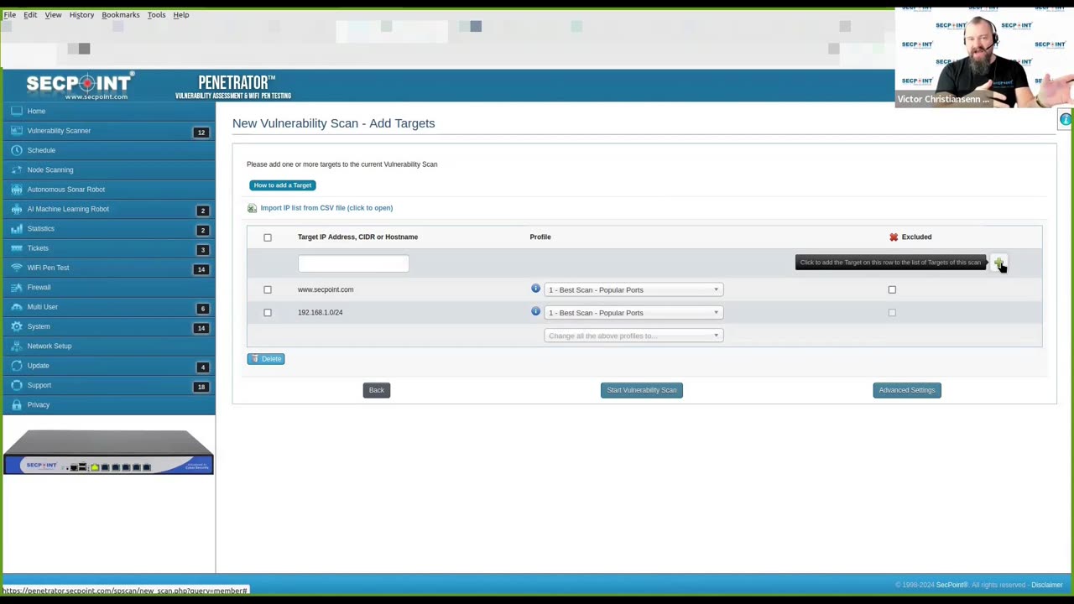The width and height of the screenshot is (1074, 604).
Task: Open the Bookmarks menu
Action: click(121, 14)
